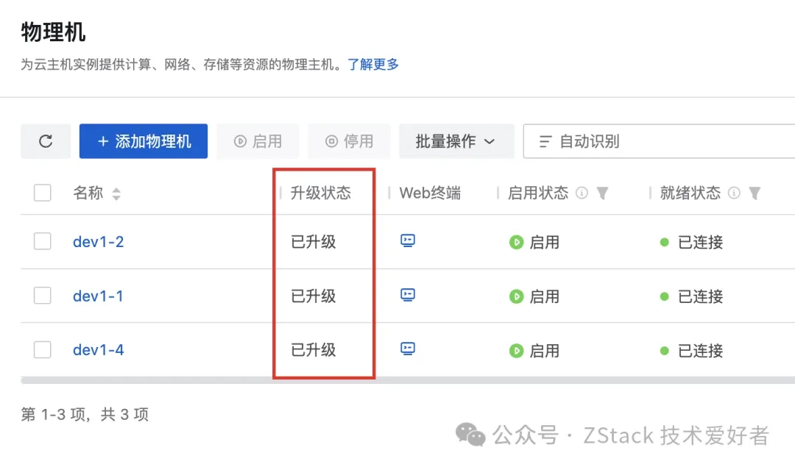This screenshot has height=467, width=795.
Task: Open Web terminal for dev1-2
Action: pos(408,240)
